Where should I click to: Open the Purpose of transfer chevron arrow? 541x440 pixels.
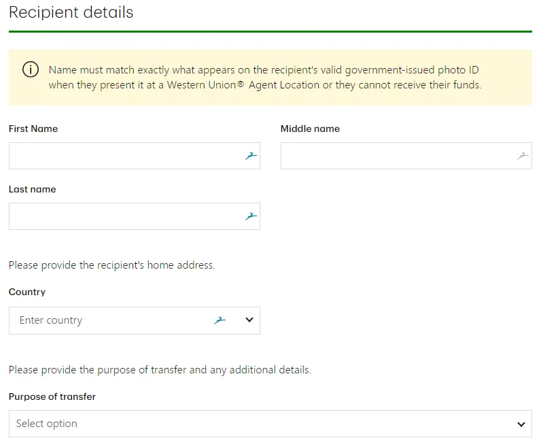point(521,424)
